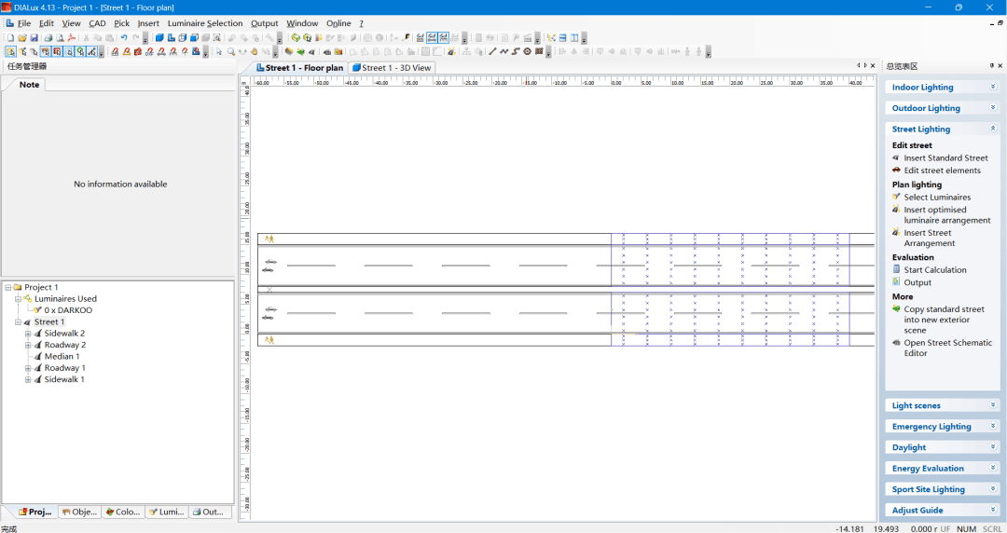Toggle the fifth selection filter button
Screen dimensions: 1007x533
tap(57, 51)
